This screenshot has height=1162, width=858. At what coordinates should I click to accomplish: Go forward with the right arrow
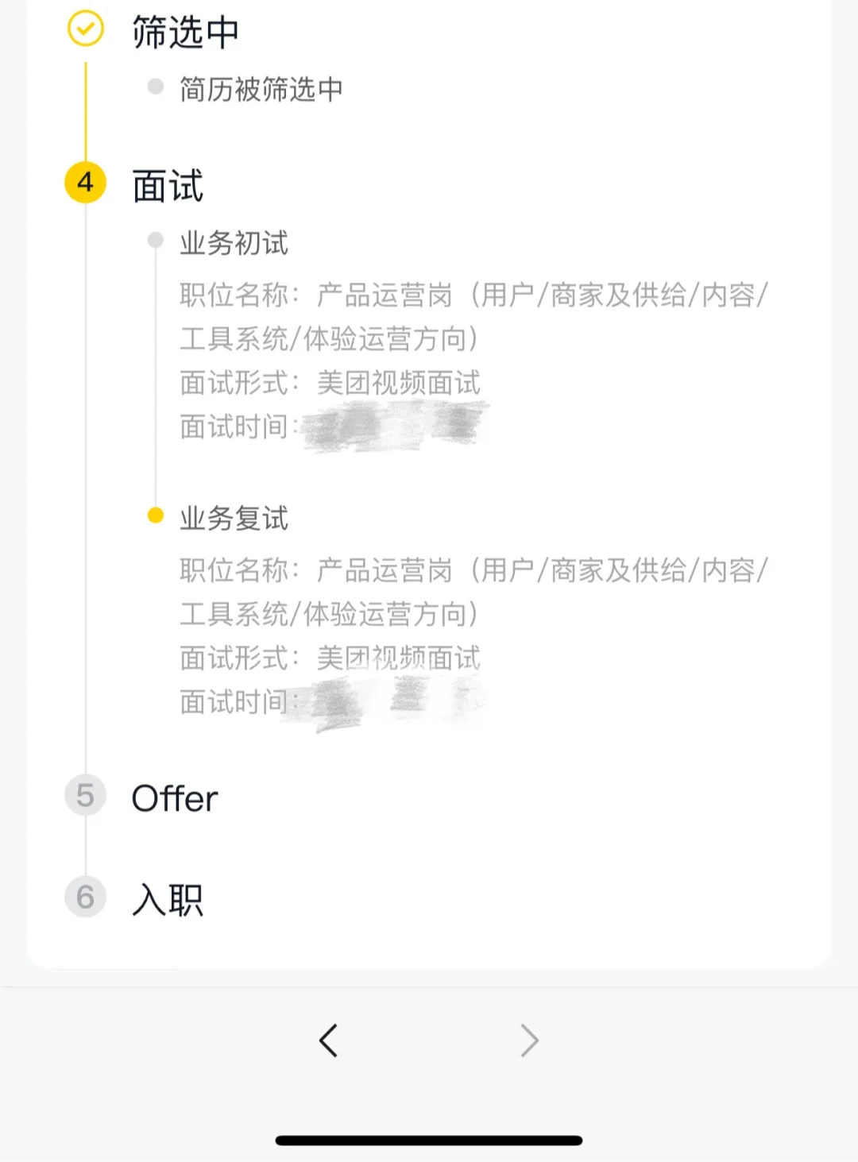tap(529, 1040)
